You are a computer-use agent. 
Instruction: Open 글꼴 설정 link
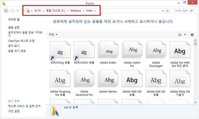[x=14, y=27]
